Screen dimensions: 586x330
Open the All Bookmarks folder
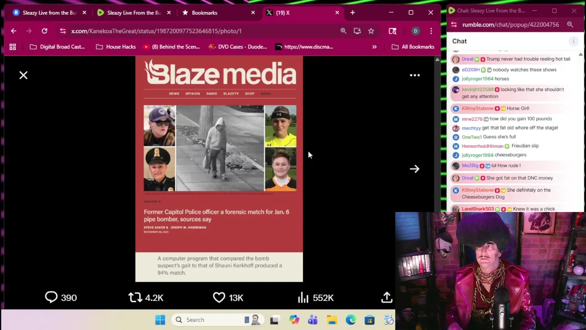(x=412, y=47)
